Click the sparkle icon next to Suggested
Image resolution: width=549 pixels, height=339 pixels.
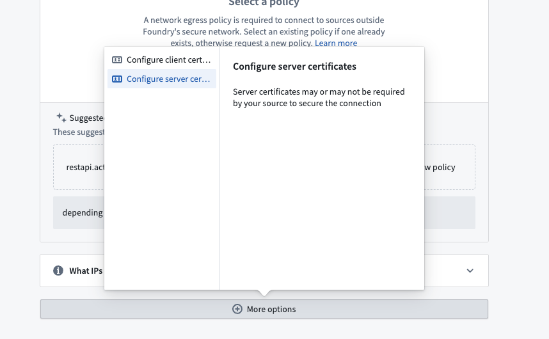(61, 118)
